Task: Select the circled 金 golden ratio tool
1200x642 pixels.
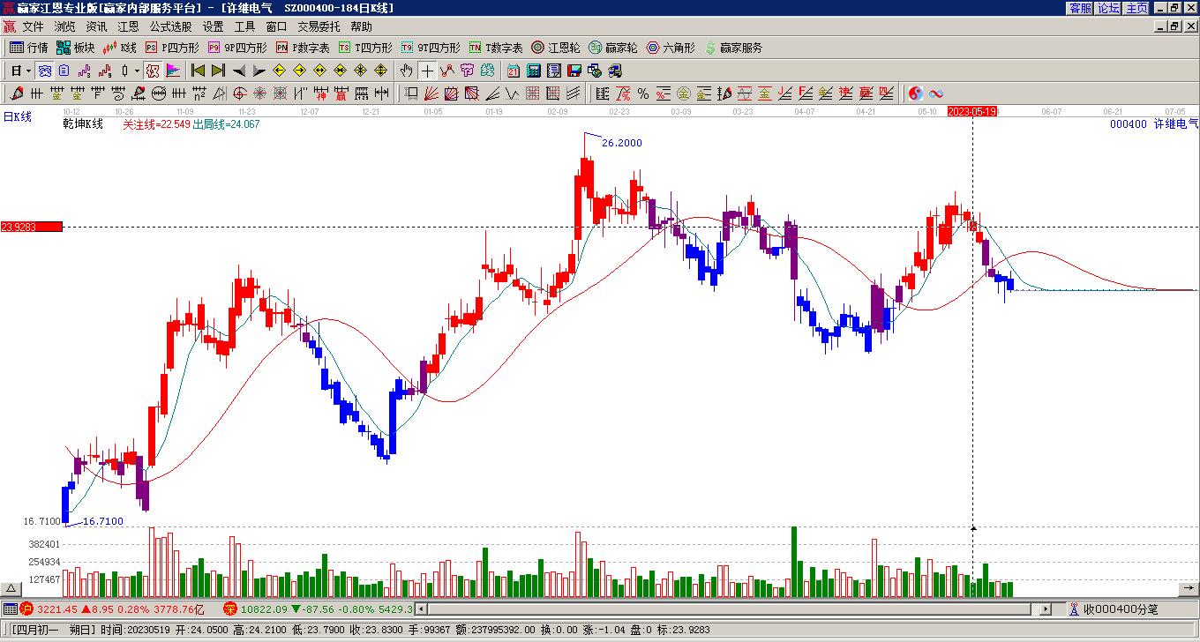Action: click(683, 93)
